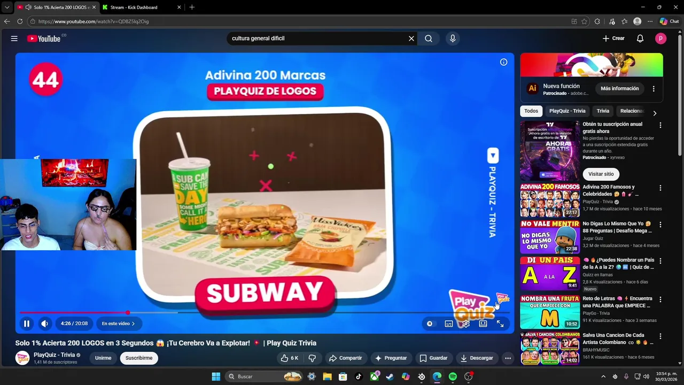Add page to favorites star
This screenshot has width=684, height=385.
584,21
